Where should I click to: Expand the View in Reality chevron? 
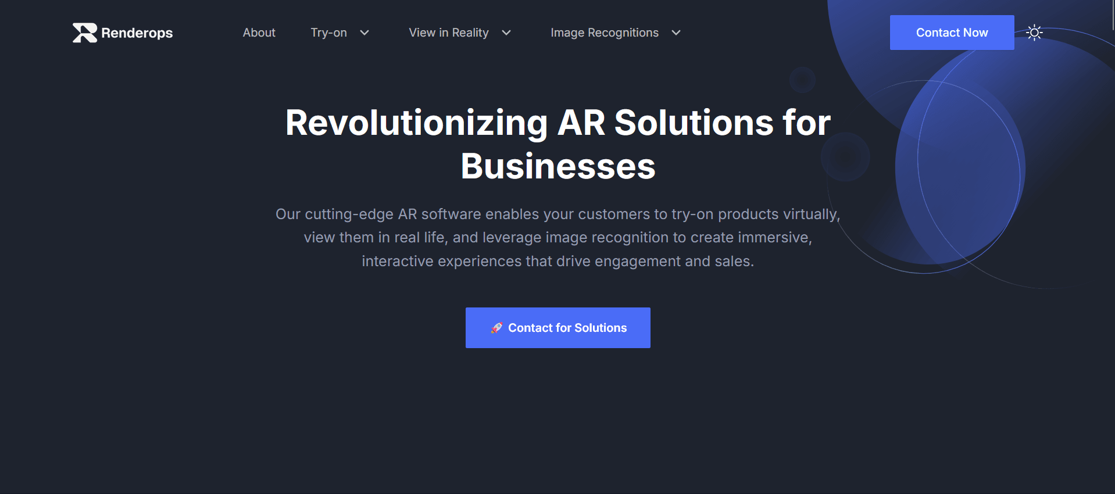[506, 33]
